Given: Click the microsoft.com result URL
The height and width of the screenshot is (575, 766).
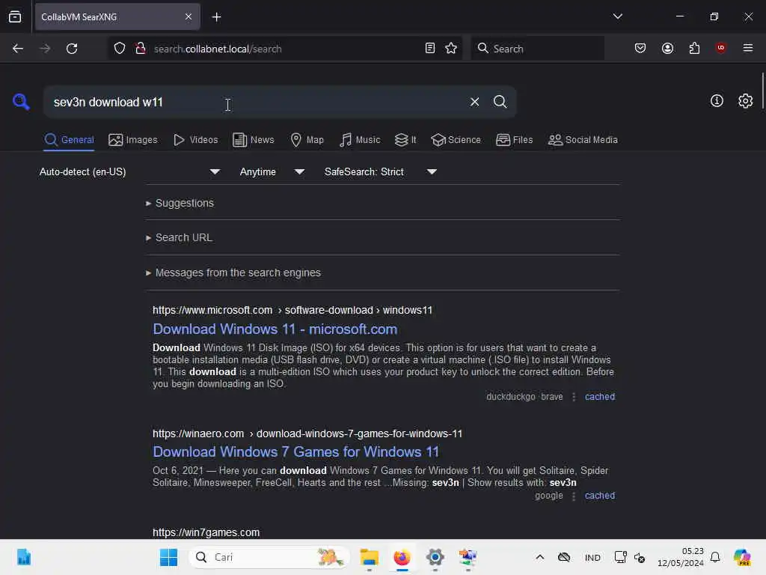Looking at the screenshot, I should [x=292, y=310].
